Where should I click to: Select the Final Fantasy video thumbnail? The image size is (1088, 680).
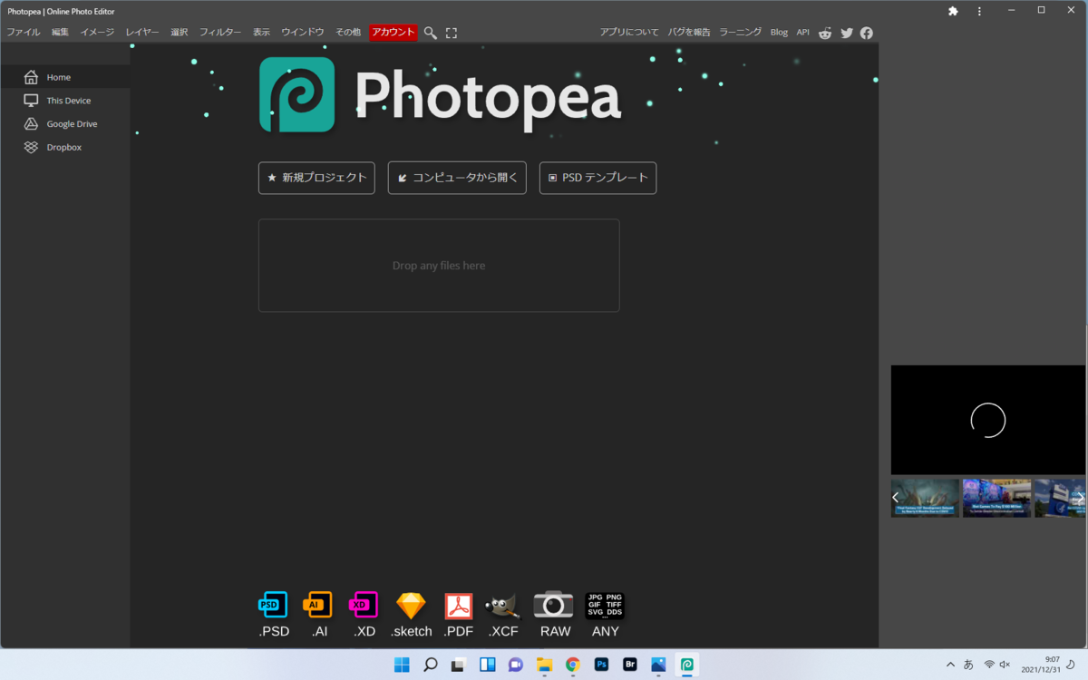coord(925,498)
